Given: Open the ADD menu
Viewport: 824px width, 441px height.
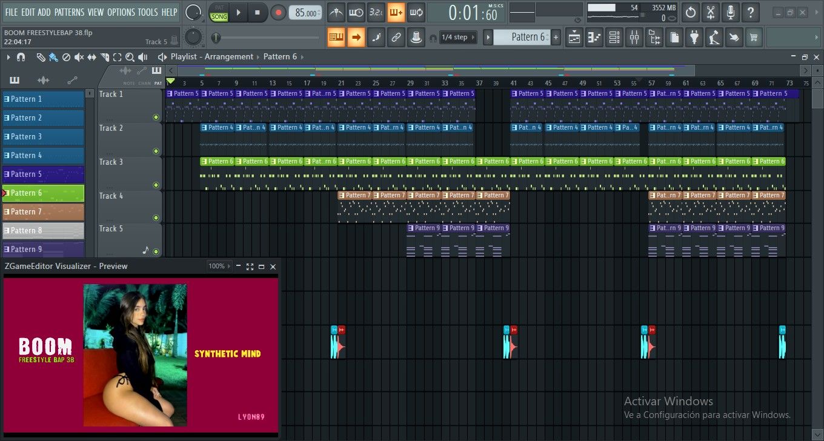Looking at the screenshot, I should tap(44, 12).
